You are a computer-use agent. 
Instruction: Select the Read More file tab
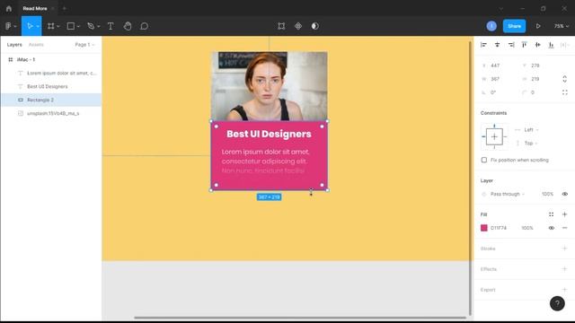click(x=35, y=8)
